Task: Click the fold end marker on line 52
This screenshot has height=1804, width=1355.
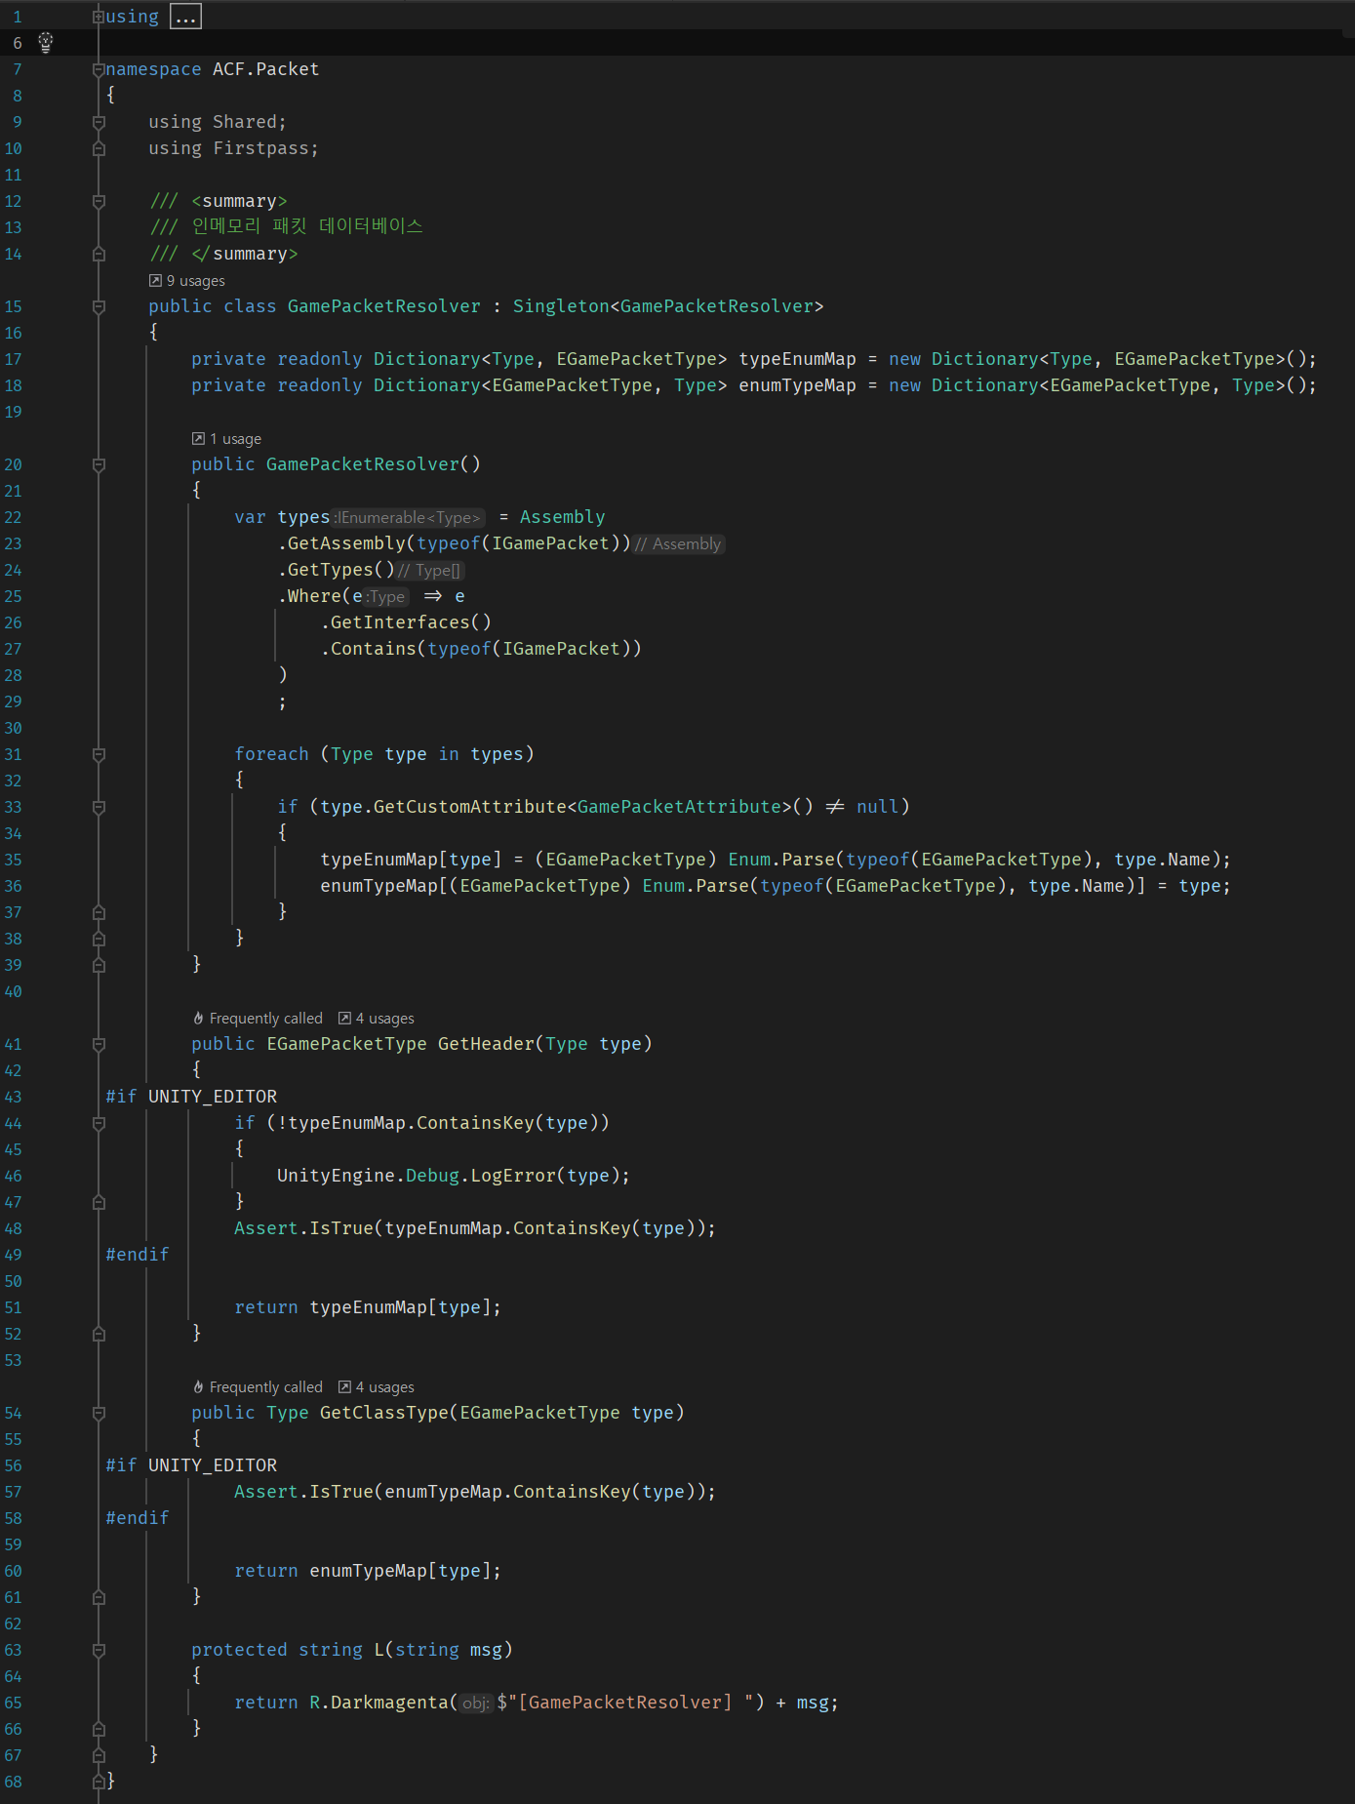Action: click(x=99, y=1334)
